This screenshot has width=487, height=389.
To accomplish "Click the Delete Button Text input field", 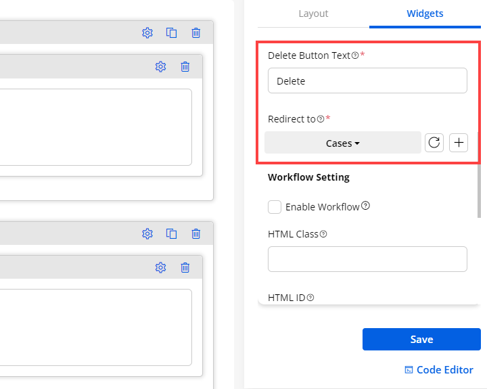I will click(x=367, y=81).
